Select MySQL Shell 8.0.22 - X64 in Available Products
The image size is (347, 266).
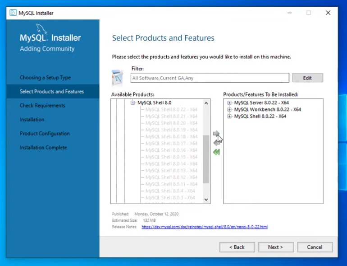pyautogui.click(x=171, y=109)
